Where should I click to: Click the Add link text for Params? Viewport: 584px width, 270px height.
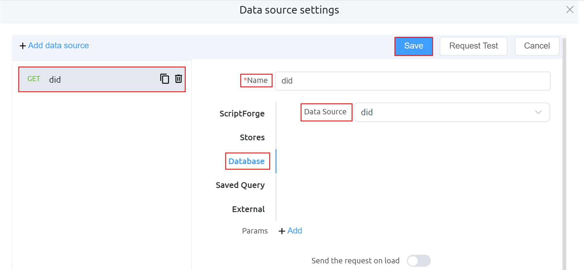tap(295, 231)
